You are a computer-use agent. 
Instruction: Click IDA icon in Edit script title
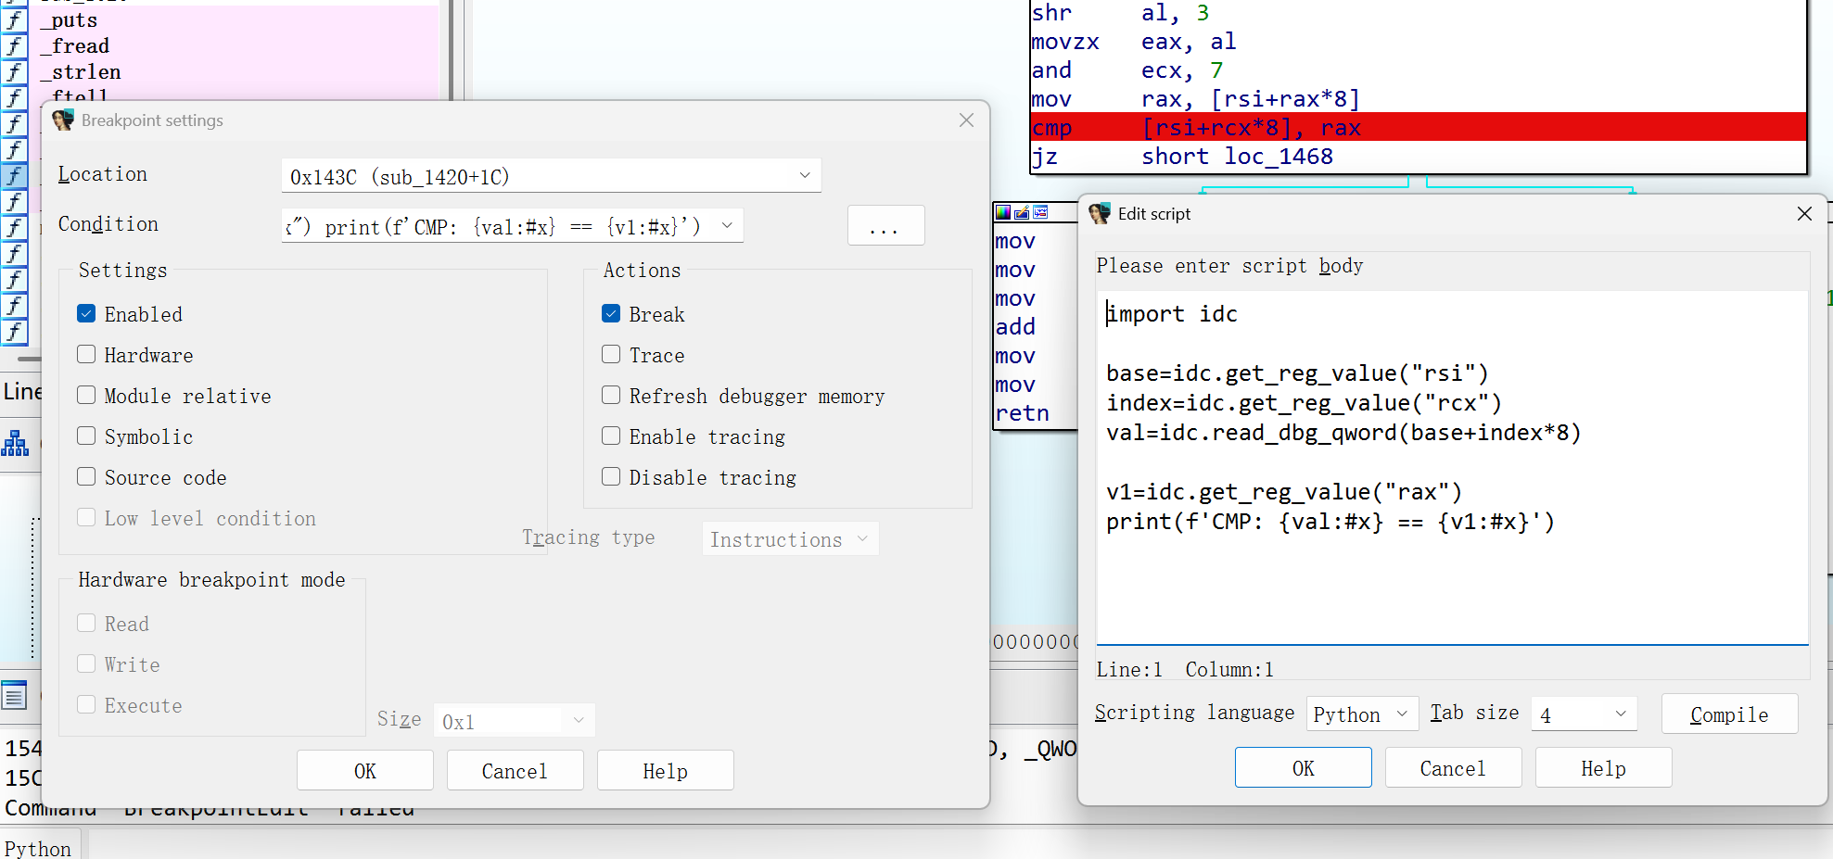click(1100, 214)
